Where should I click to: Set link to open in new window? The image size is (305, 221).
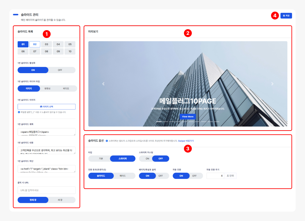[x=60, y=200]
